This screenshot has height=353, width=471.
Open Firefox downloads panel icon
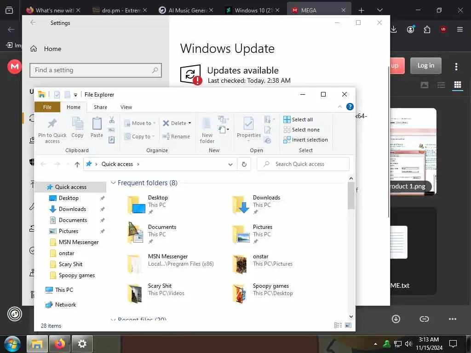click(394, 29)
